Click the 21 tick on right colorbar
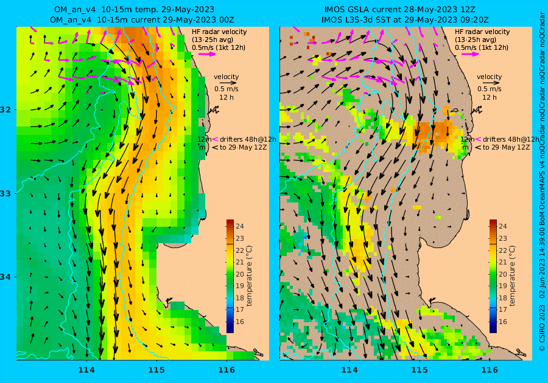The height and width of the screenshot is (383, 548). pyautogui.click(x=502, y=262)
